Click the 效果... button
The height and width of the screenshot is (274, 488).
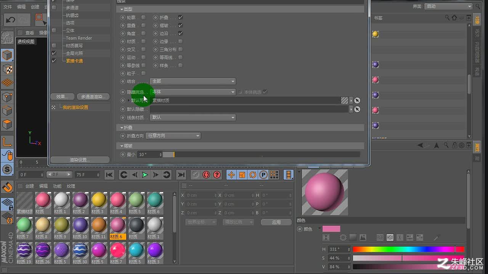[62, 97]
